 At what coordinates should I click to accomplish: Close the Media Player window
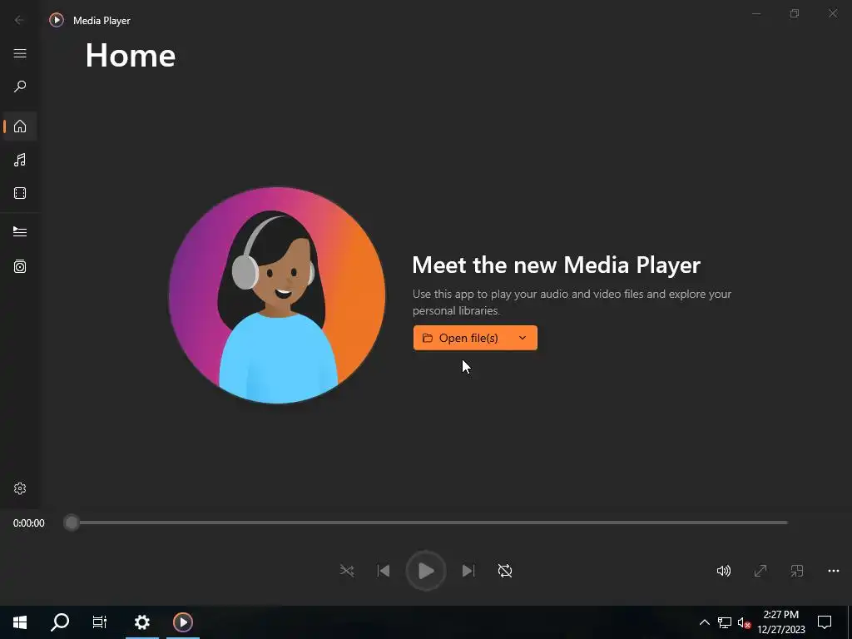click(833, 13)
